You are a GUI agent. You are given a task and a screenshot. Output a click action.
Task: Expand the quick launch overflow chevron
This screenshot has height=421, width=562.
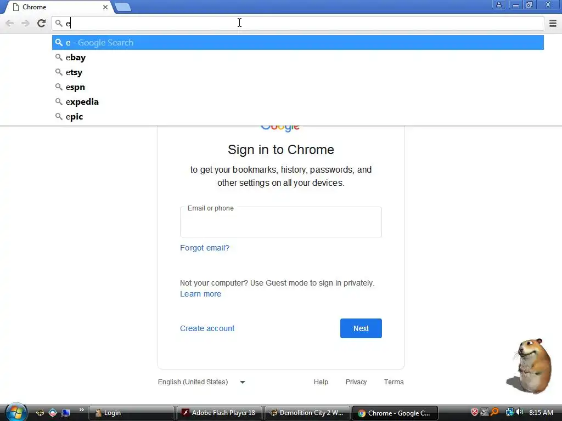point(81,410)
